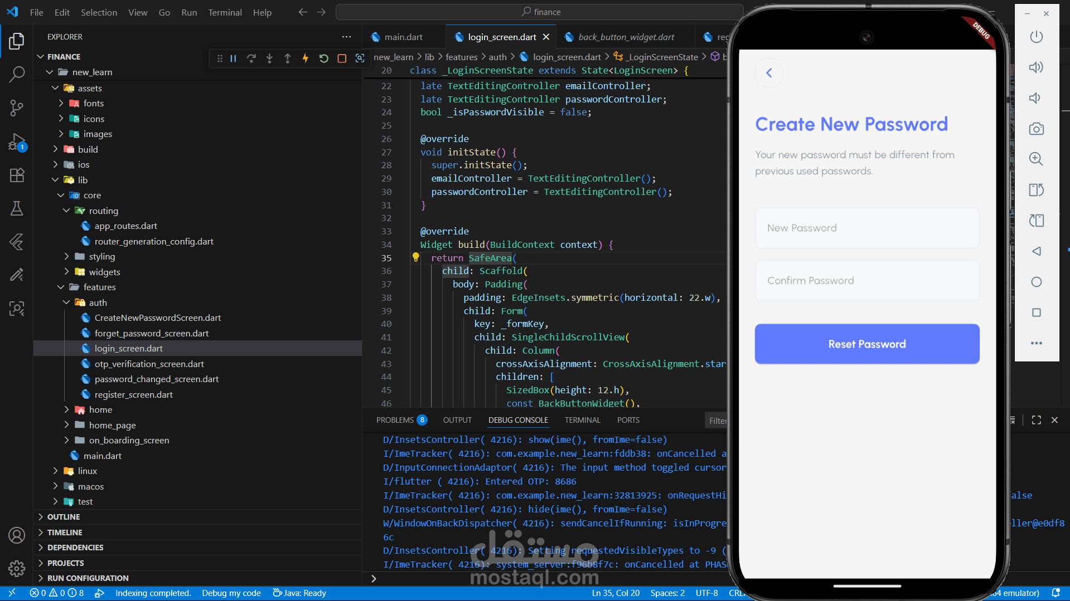This screenshot has width=1070, height=601.
Task: Maximize the bottom panel
Action: click(x=1037, y=420)
